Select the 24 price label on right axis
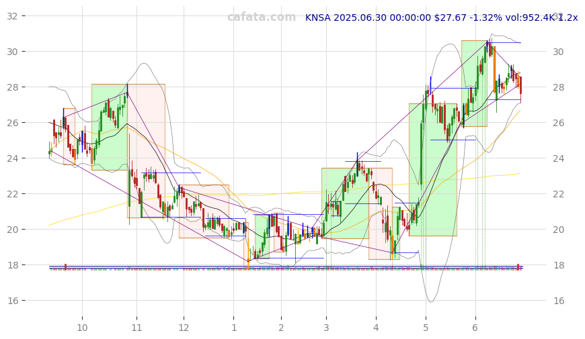The image size is (585, 339). [558, 158]
